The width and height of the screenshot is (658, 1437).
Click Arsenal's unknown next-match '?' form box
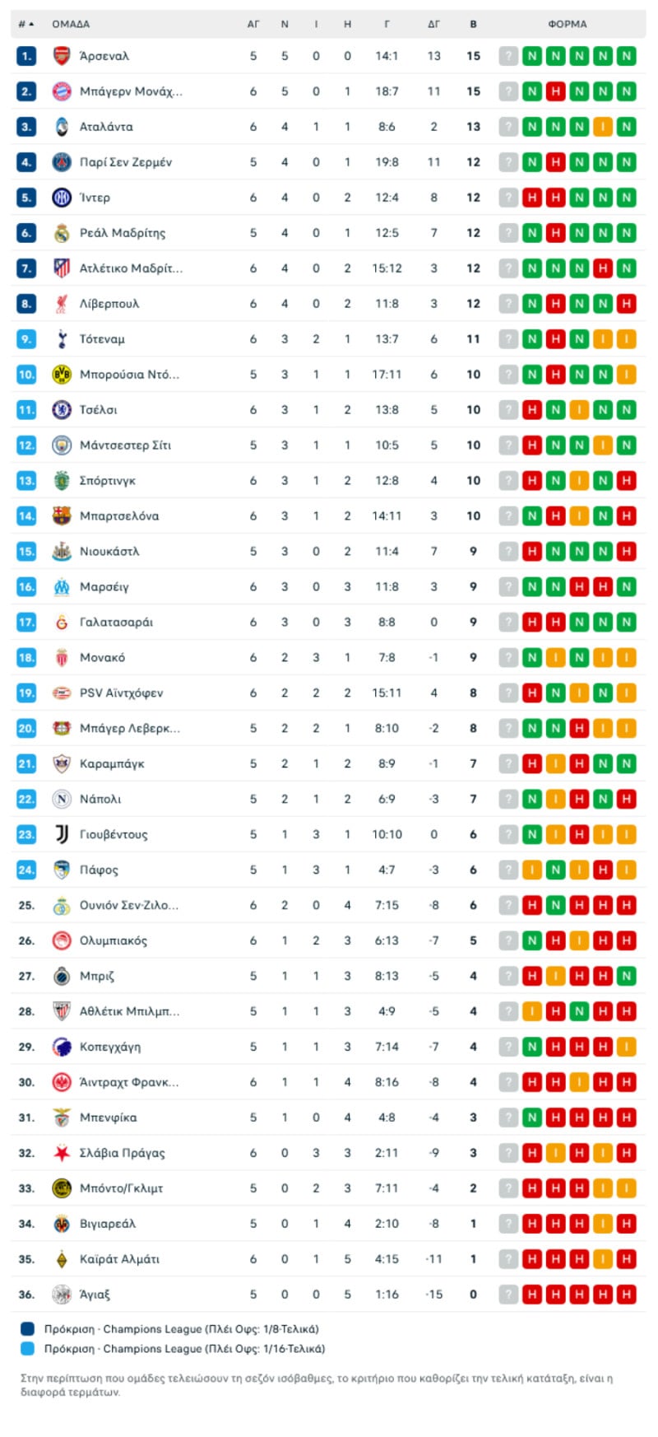coord(509,56)
